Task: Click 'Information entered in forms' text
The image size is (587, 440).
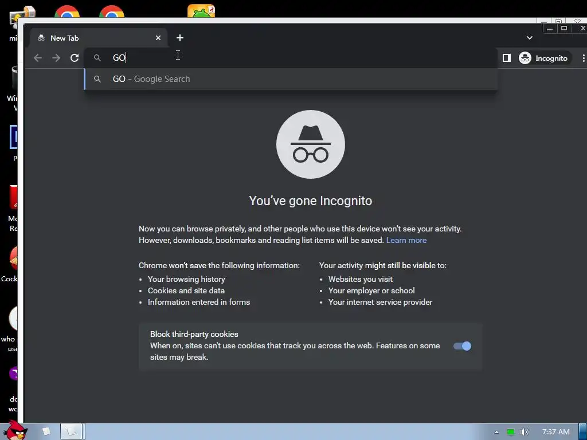Action: [x=199, y=302]
